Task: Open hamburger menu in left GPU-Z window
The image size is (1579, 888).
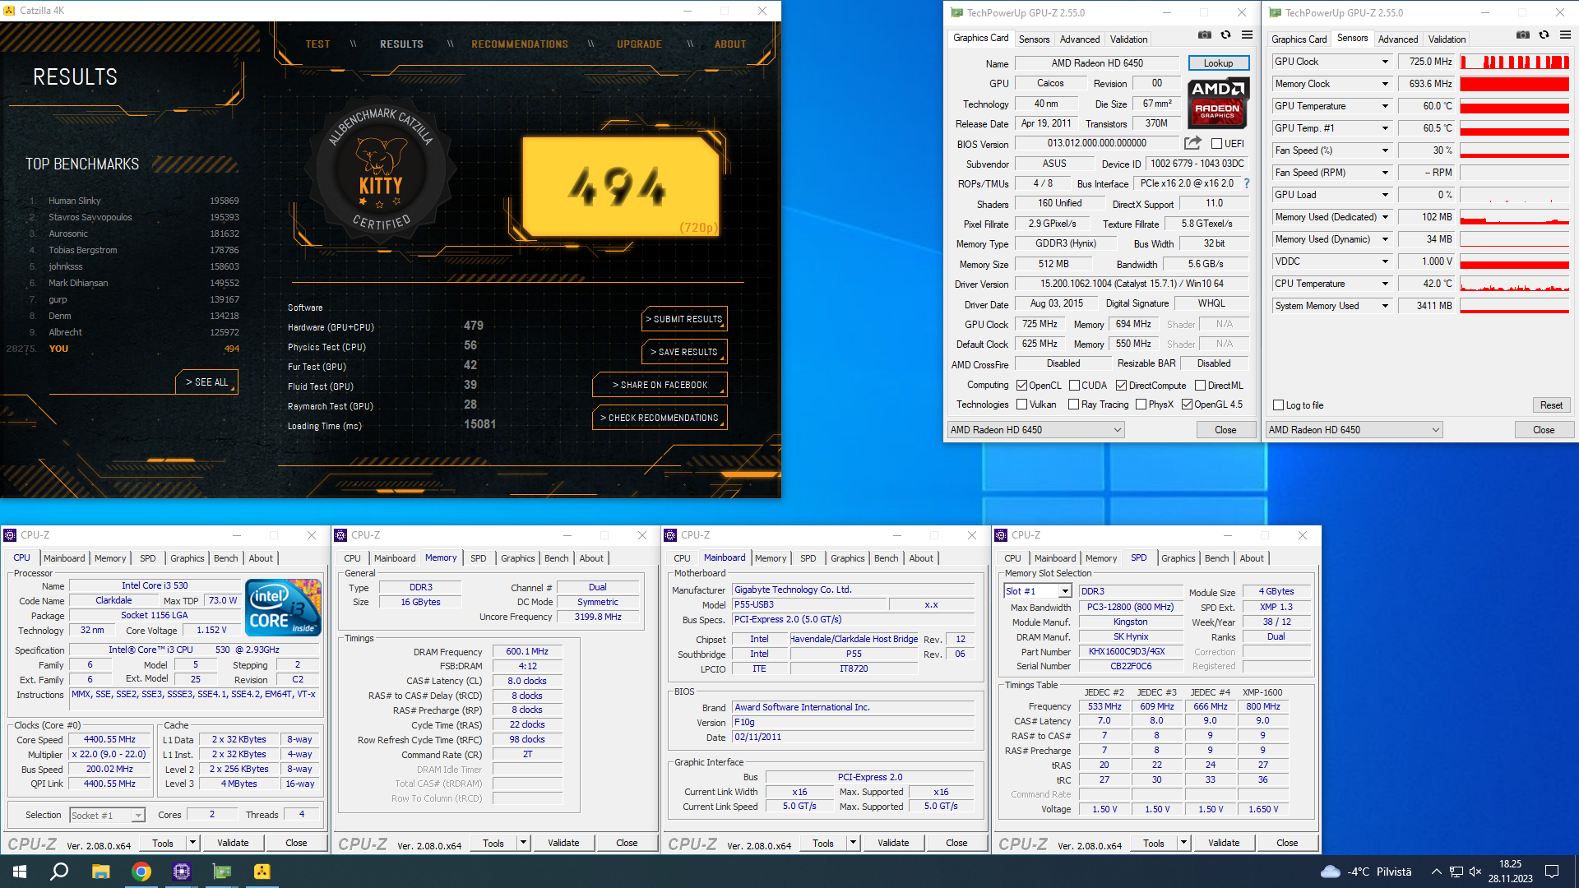Action: click(1247, 35)
